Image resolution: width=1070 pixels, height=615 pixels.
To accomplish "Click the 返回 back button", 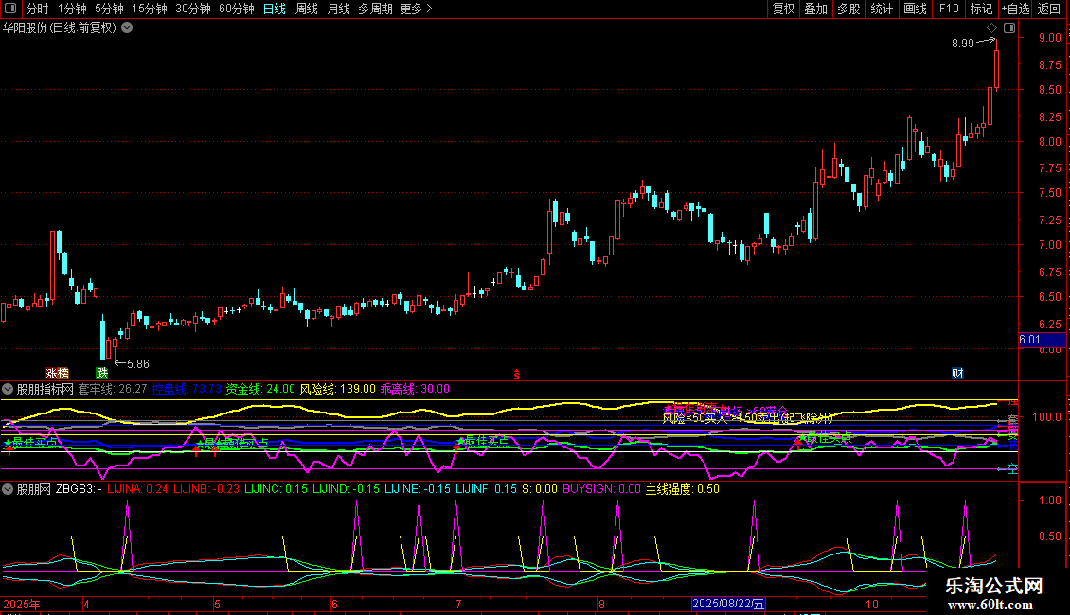I will pyautogui.click(x=1049, y=9).
